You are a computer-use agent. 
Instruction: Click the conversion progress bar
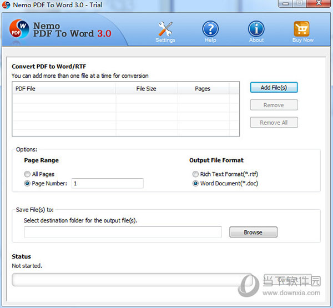(x=132, y=280)
